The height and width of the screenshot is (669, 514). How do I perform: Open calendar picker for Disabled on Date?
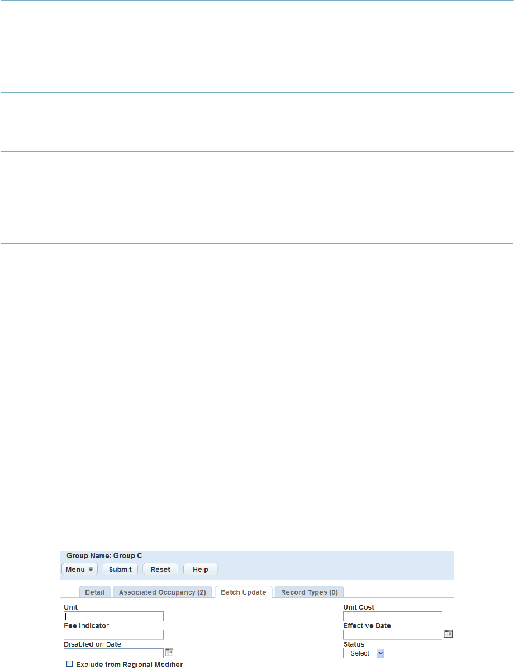[x=169, y=652]
